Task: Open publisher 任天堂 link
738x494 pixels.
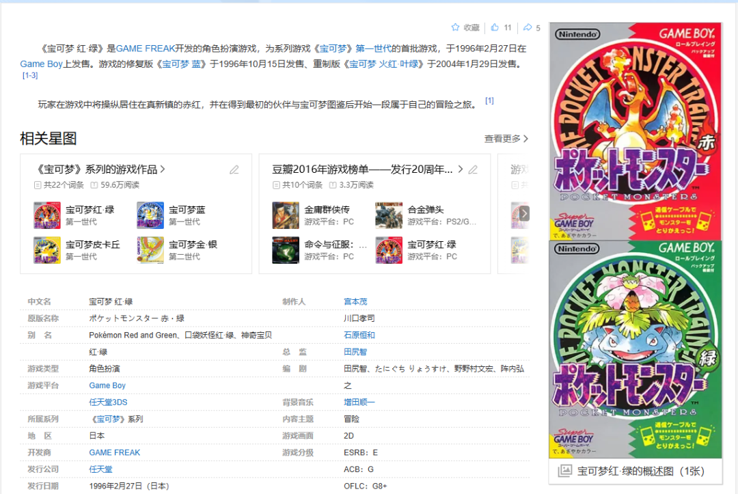Action: click(x=100, y=469)
